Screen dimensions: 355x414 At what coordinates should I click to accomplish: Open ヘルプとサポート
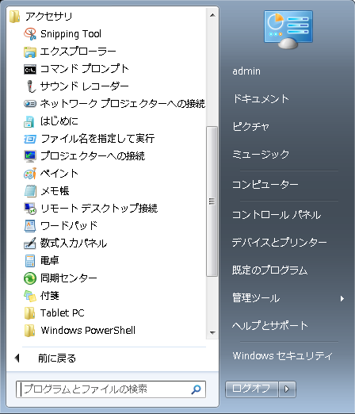click(x=270, y=326)
